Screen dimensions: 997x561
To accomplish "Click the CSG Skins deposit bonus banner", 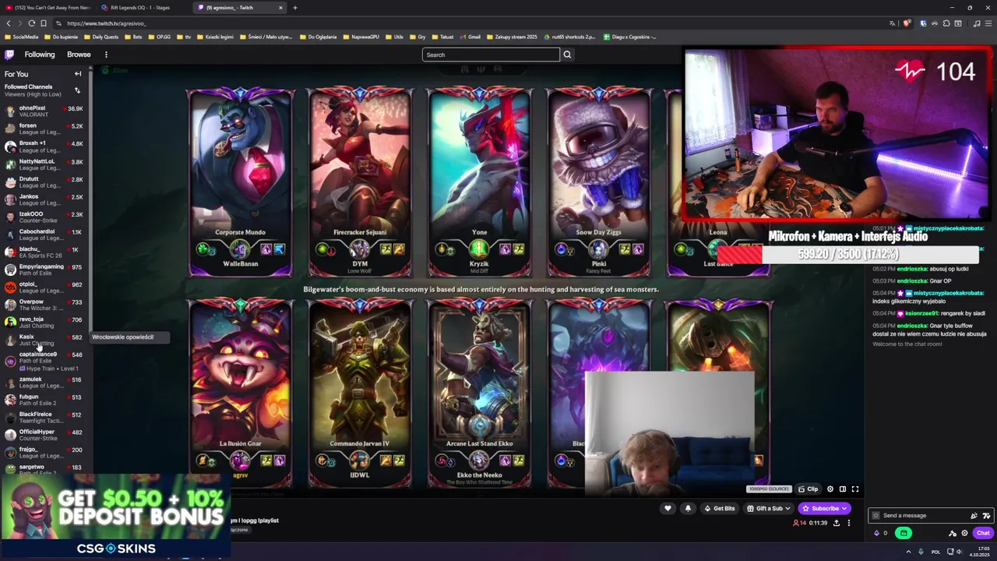I will (117, 516).
